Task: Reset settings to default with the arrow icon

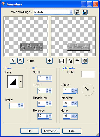Action: coord(77,12)
